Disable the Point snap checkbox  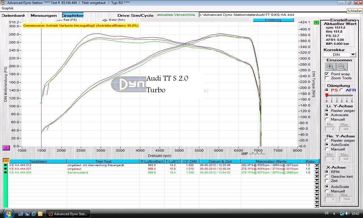(x=327, y=74)
